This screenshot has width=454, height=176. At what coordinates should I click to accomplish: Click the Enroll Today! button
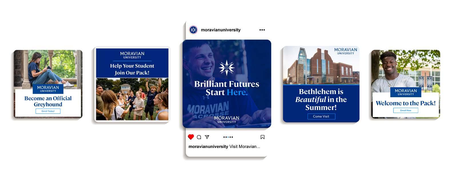click(x=48, y=111)
